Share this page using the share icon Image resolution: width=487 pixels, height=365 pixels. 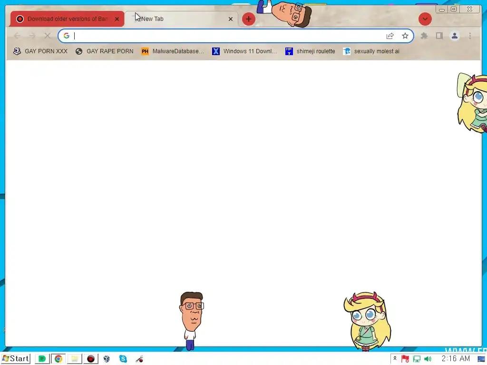pyautogui.click(x=390, y=36)
